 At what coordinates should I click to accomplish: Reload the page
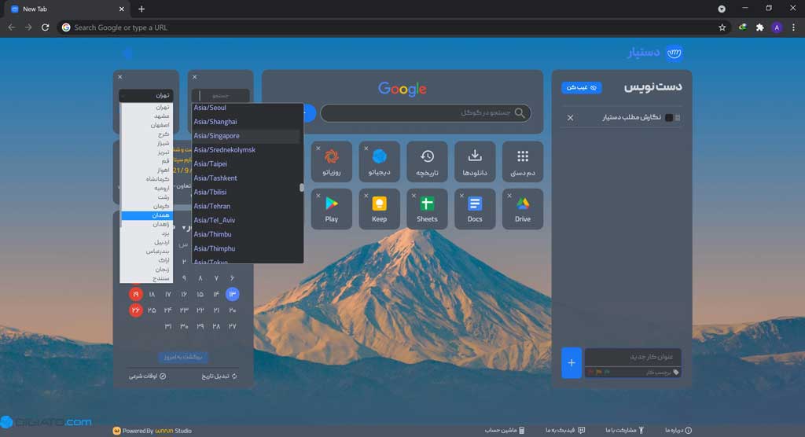tap(45, 28)
